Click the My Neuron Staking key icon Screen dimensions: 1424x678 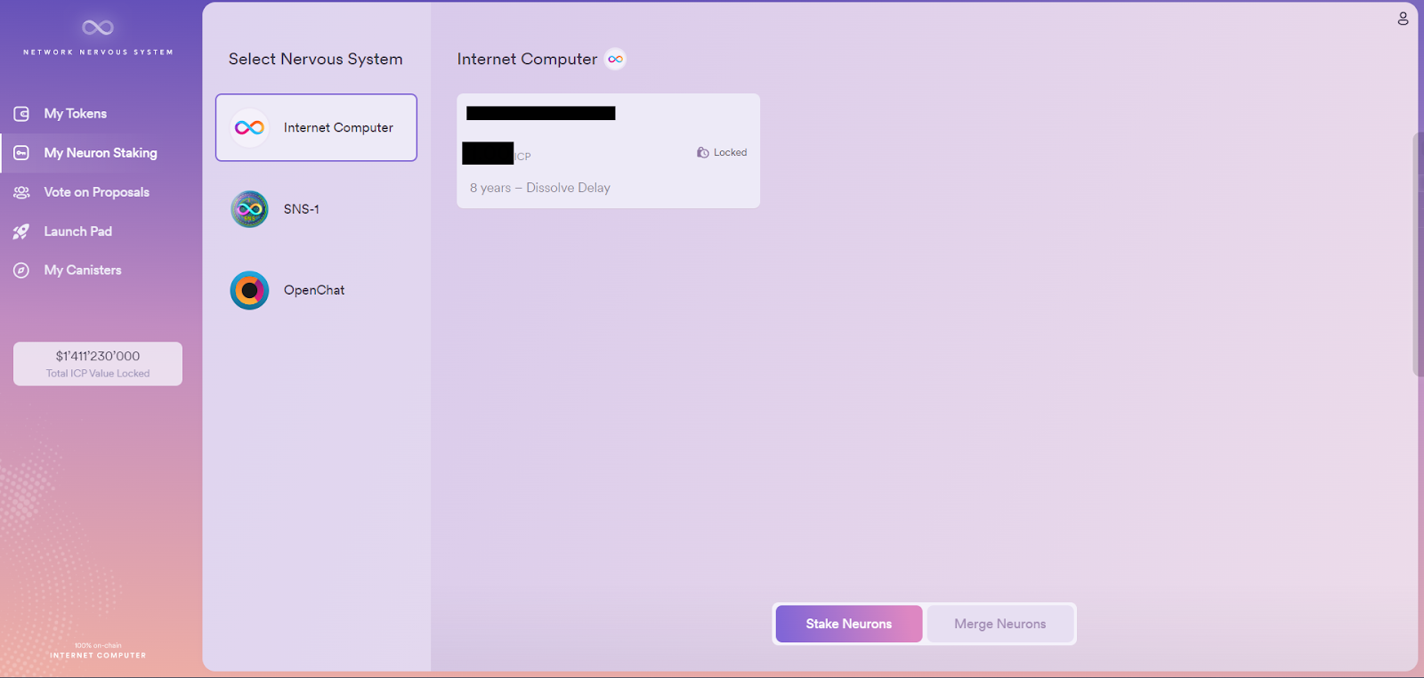pos(21,153)
